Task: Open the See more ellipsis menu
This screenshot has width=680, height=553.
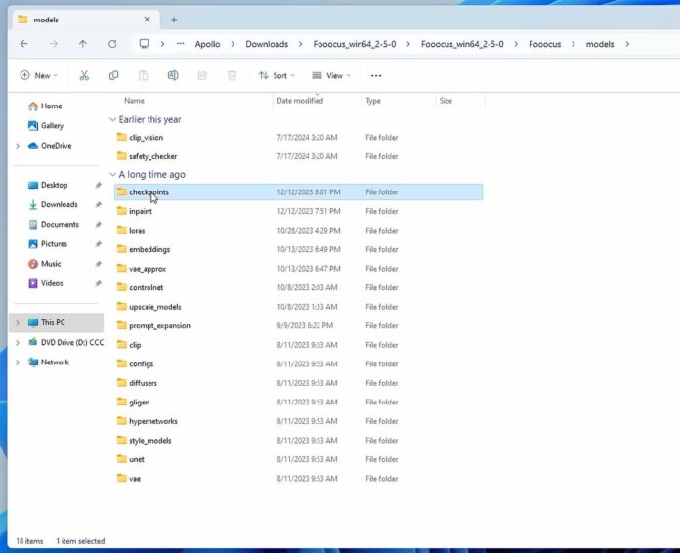Action: click(x=376, y=76)
